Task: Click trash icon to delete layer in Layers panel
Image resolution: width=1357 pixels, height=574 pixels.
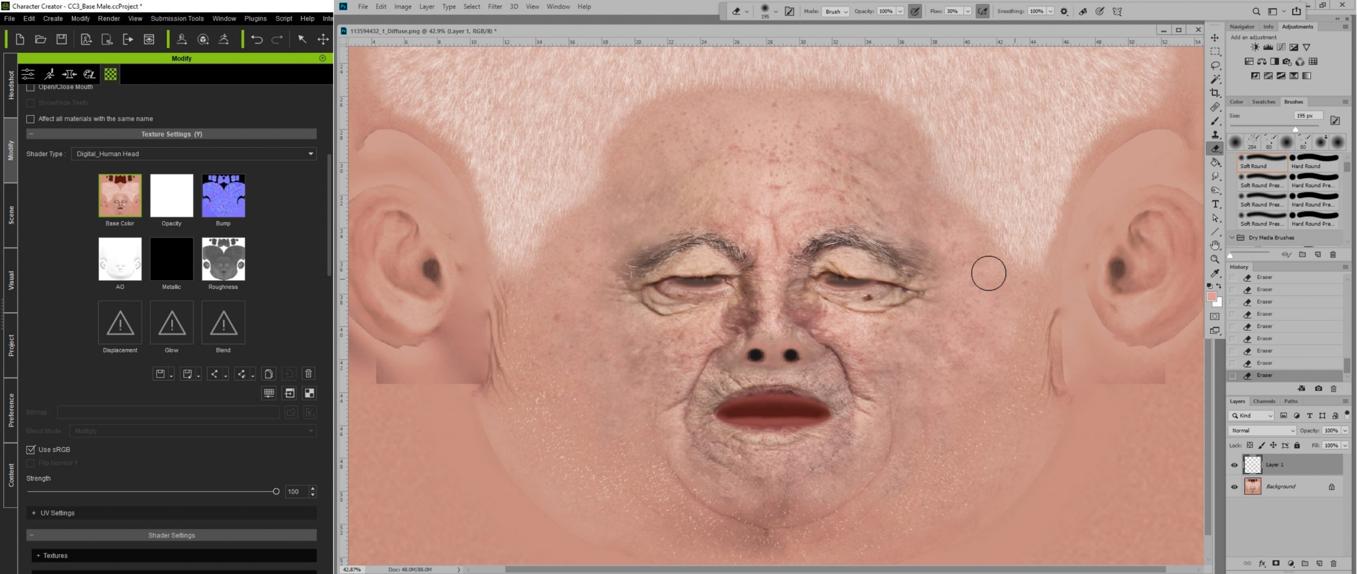Action: [x=1333, y=563]
